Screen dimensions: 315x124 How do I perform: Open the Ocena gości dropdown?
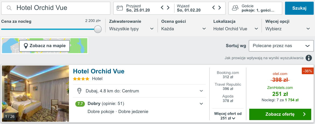(183, 29)
